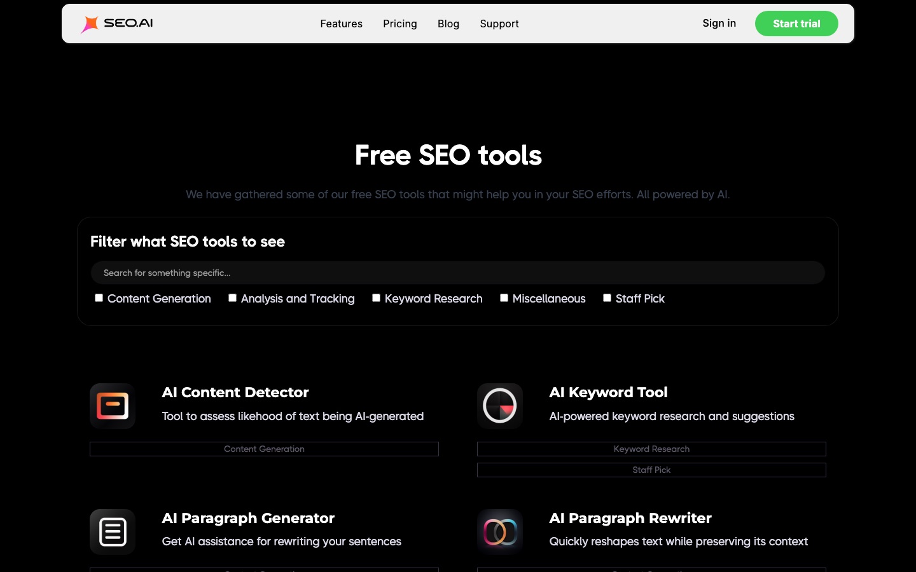This screenshot has height=572, width=916.
Task: Open the AI Paragraph Generator title
Action: (248, 518)
